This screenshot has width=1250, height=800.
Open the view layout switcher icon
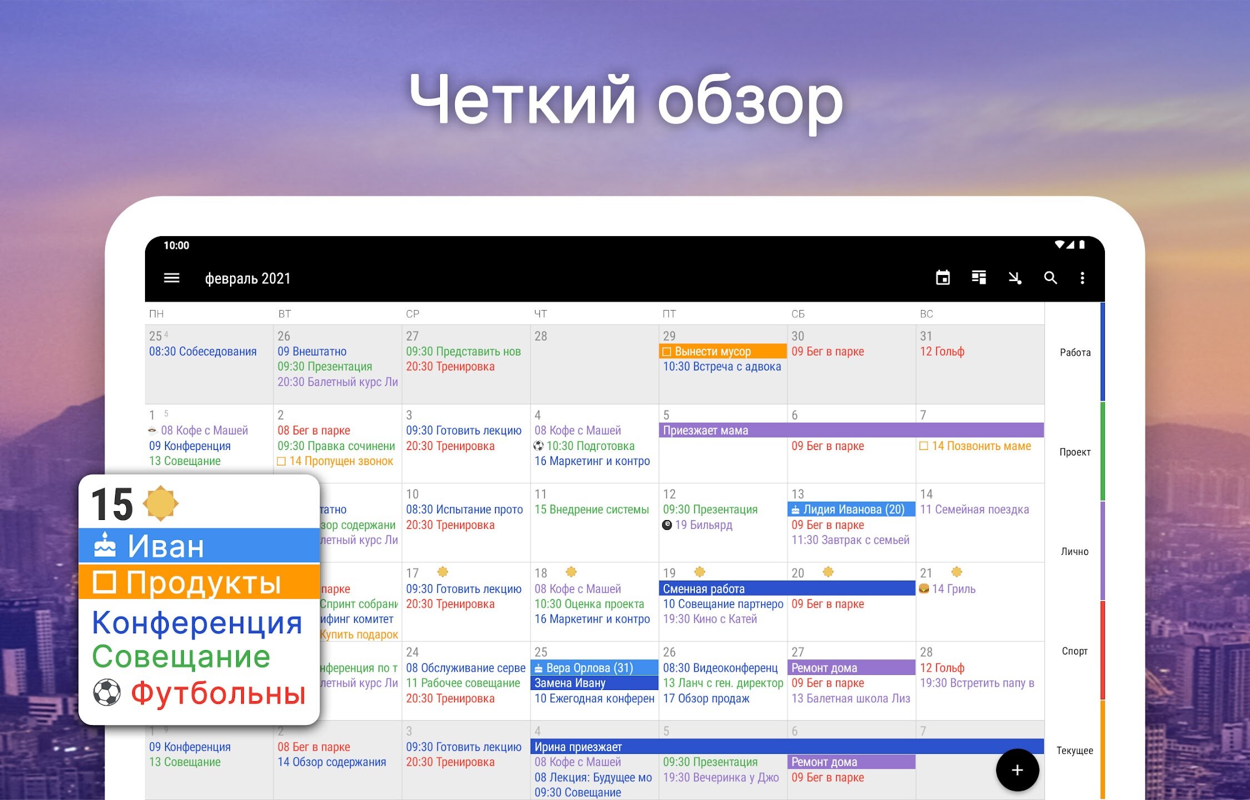coord(979,278)
